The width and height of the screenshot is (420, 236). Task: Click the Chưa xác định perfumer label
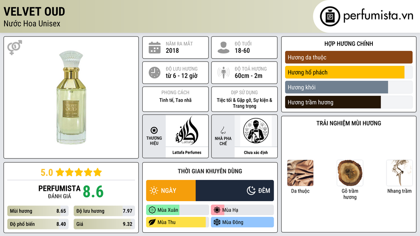pos(256,152)
